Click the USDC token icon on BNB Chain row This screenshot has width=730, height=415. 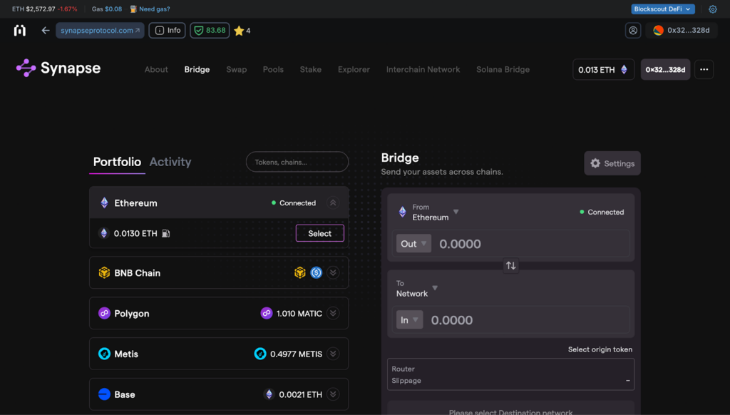pos(316,272)
